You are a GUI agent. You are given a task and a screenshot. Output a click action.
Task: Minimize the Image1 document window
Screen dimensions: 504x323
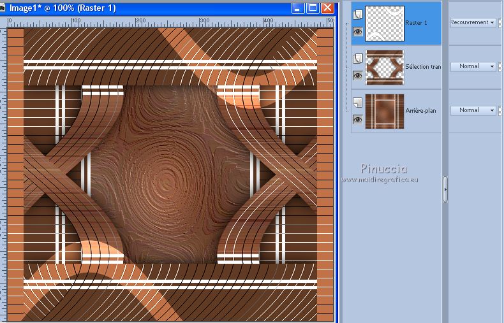(x=298, y=8)
